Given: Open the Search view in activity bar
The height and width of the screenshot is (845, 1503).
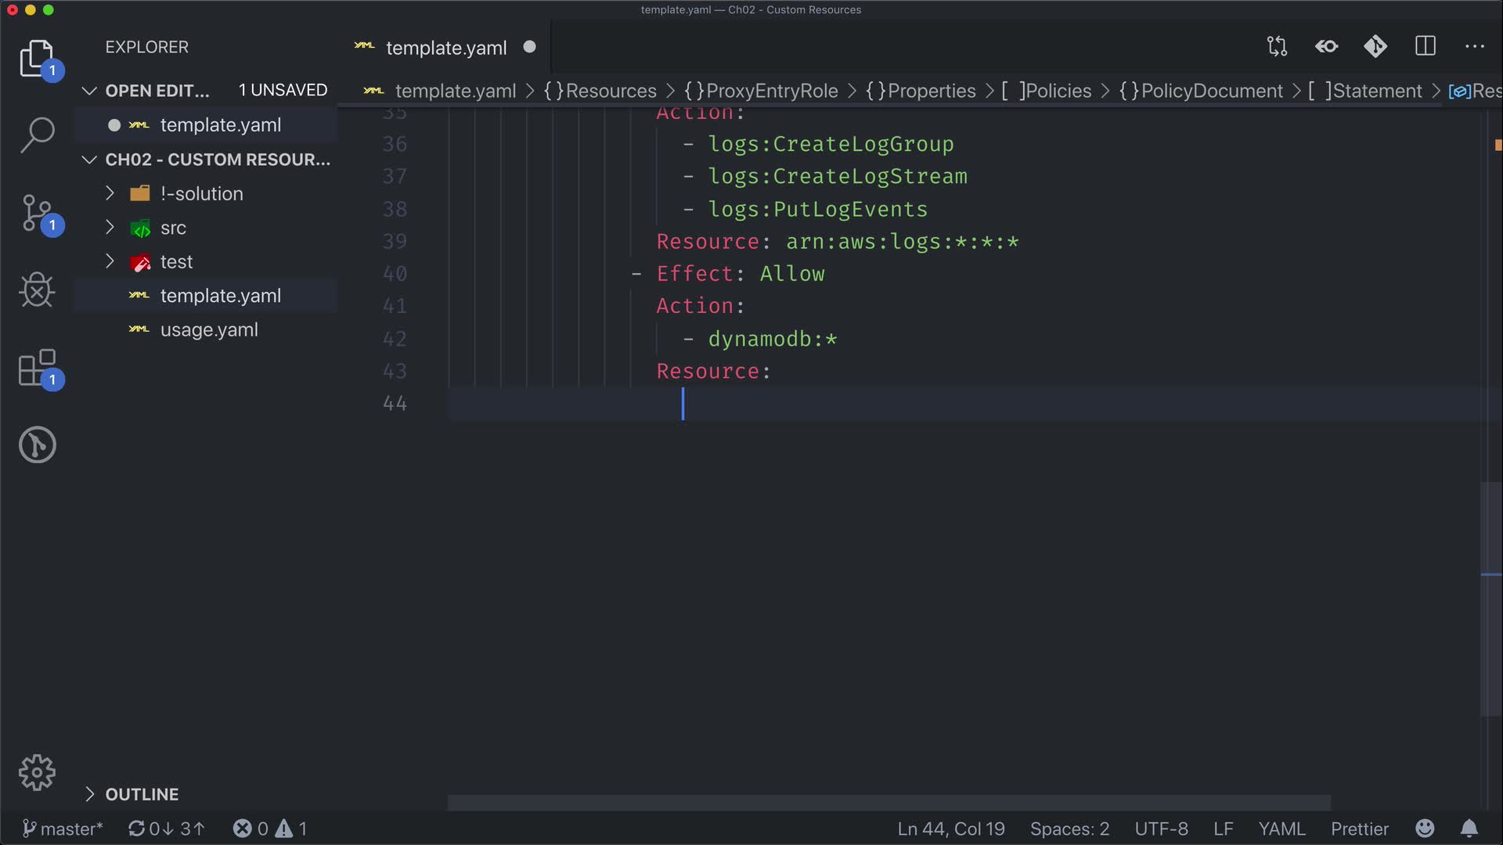Looking at the screenshot, I should 37,135.
